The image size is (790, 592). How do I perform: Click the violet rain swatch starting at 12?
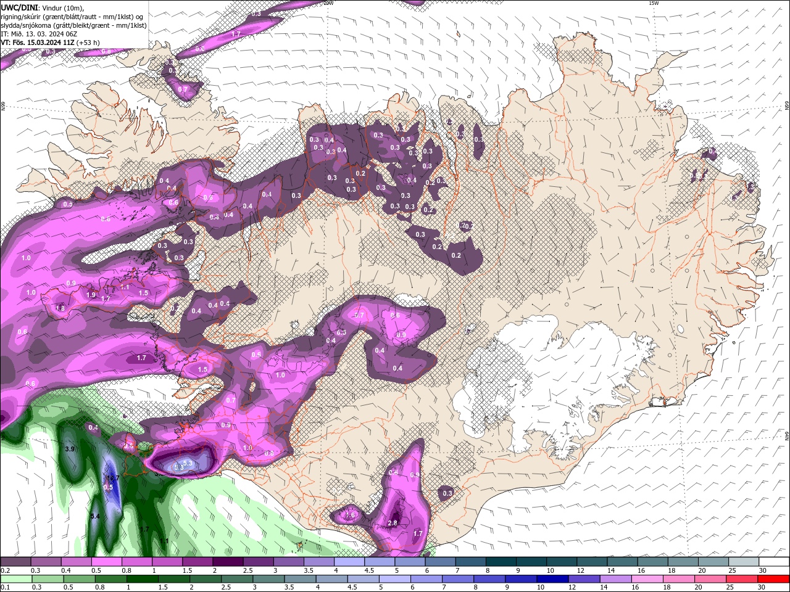[584, 579]
